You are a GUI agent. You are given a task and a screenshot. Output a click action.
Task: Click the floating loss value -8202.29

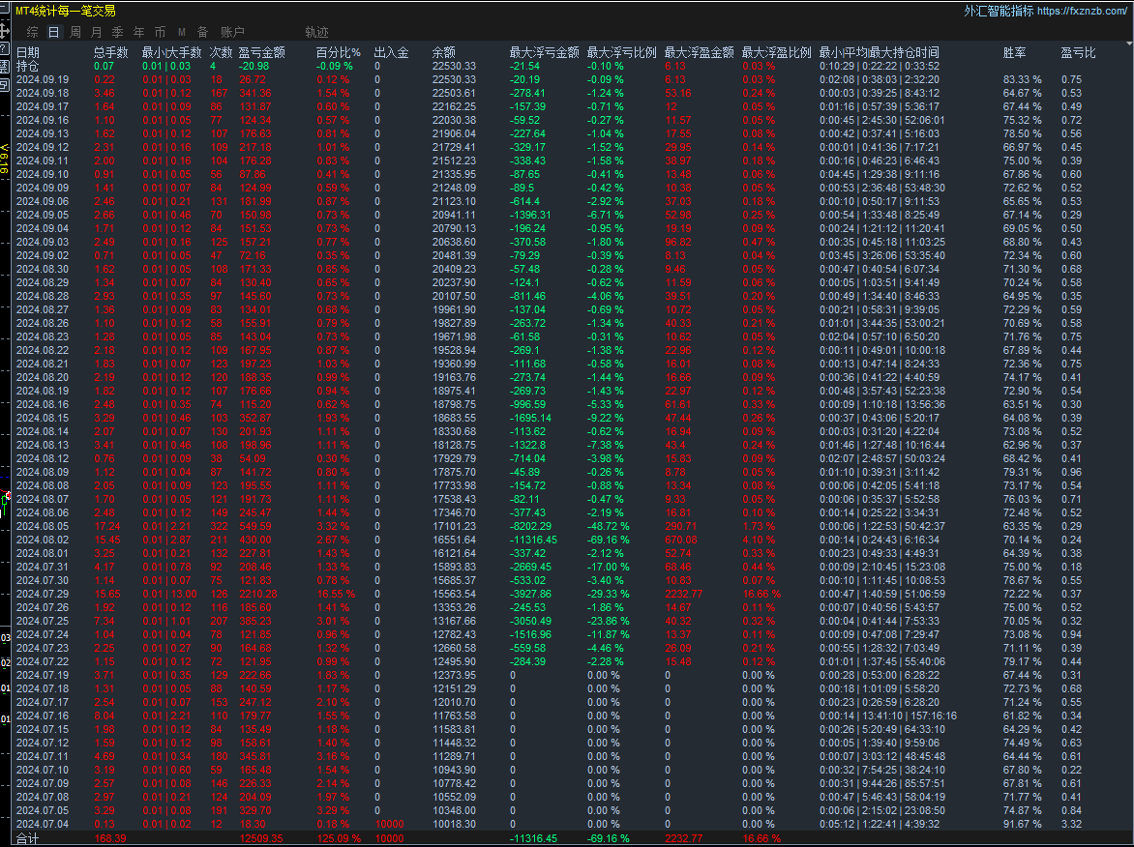pos(531,526)
